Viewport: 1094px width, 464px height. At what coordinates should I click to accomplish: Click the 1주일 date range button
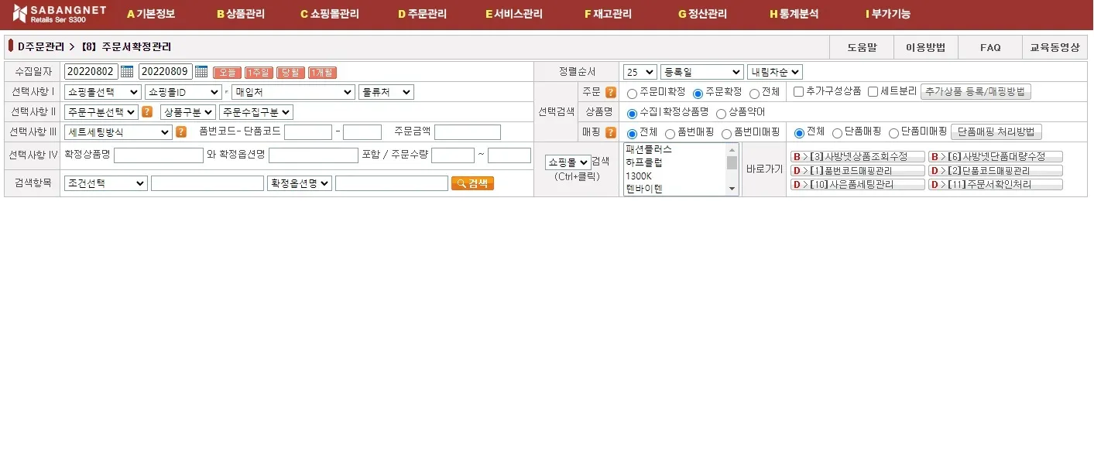259,73
